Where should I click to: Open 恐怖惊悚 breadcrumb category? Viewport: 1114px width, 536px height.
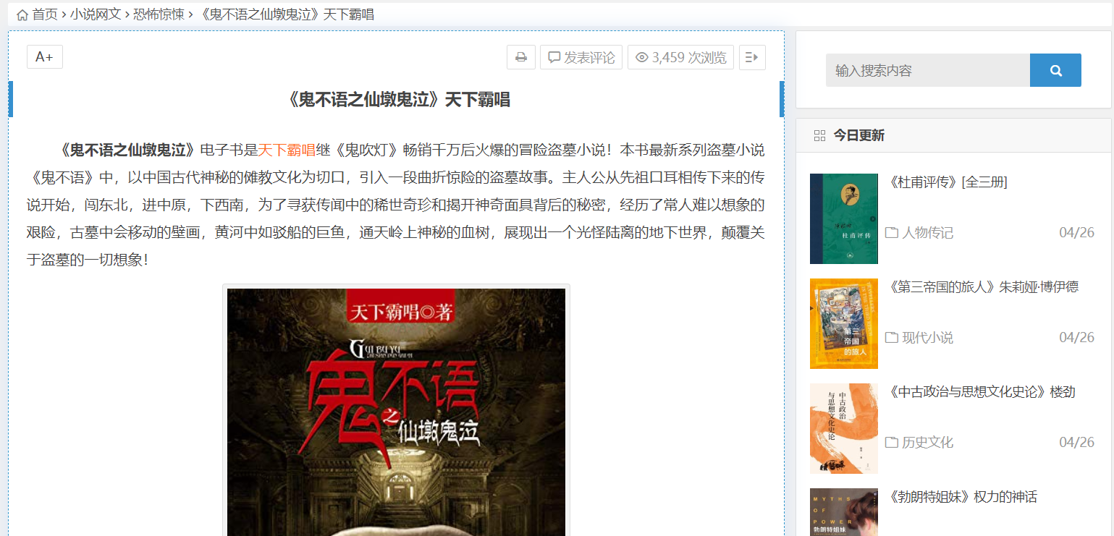point(159,14)
